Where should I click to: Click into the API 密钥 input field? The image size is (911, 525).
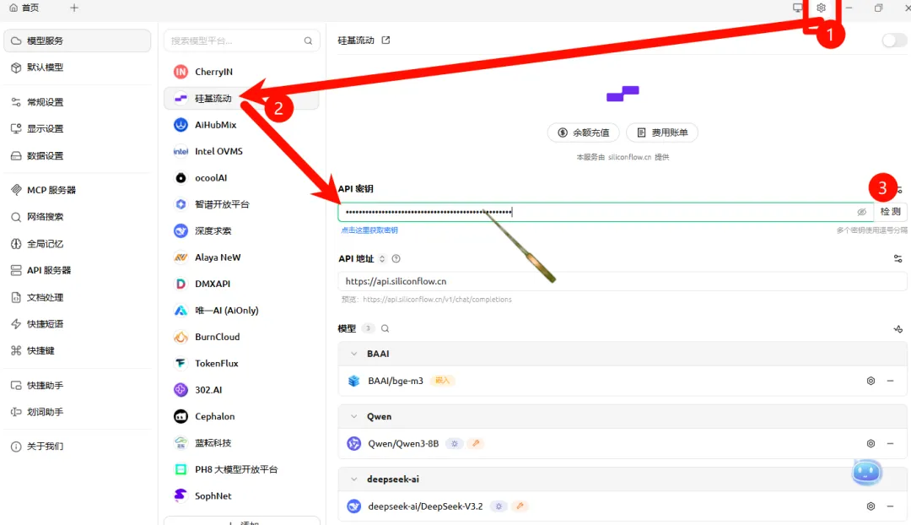pos(604,212)
